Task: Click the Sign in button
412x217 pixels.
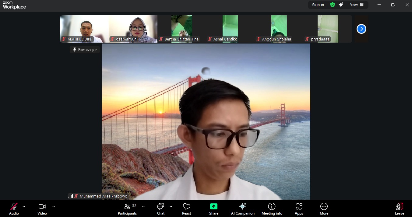Action: pos(318,5)
